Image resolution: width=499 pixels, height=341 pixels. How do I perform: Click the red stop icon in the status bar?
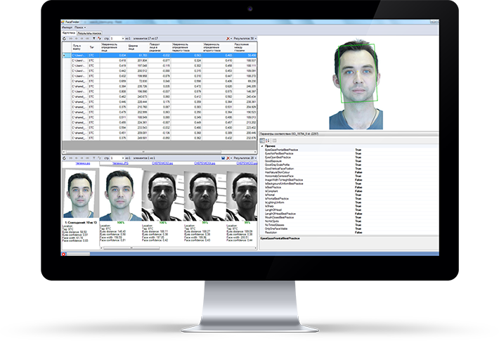64,254
